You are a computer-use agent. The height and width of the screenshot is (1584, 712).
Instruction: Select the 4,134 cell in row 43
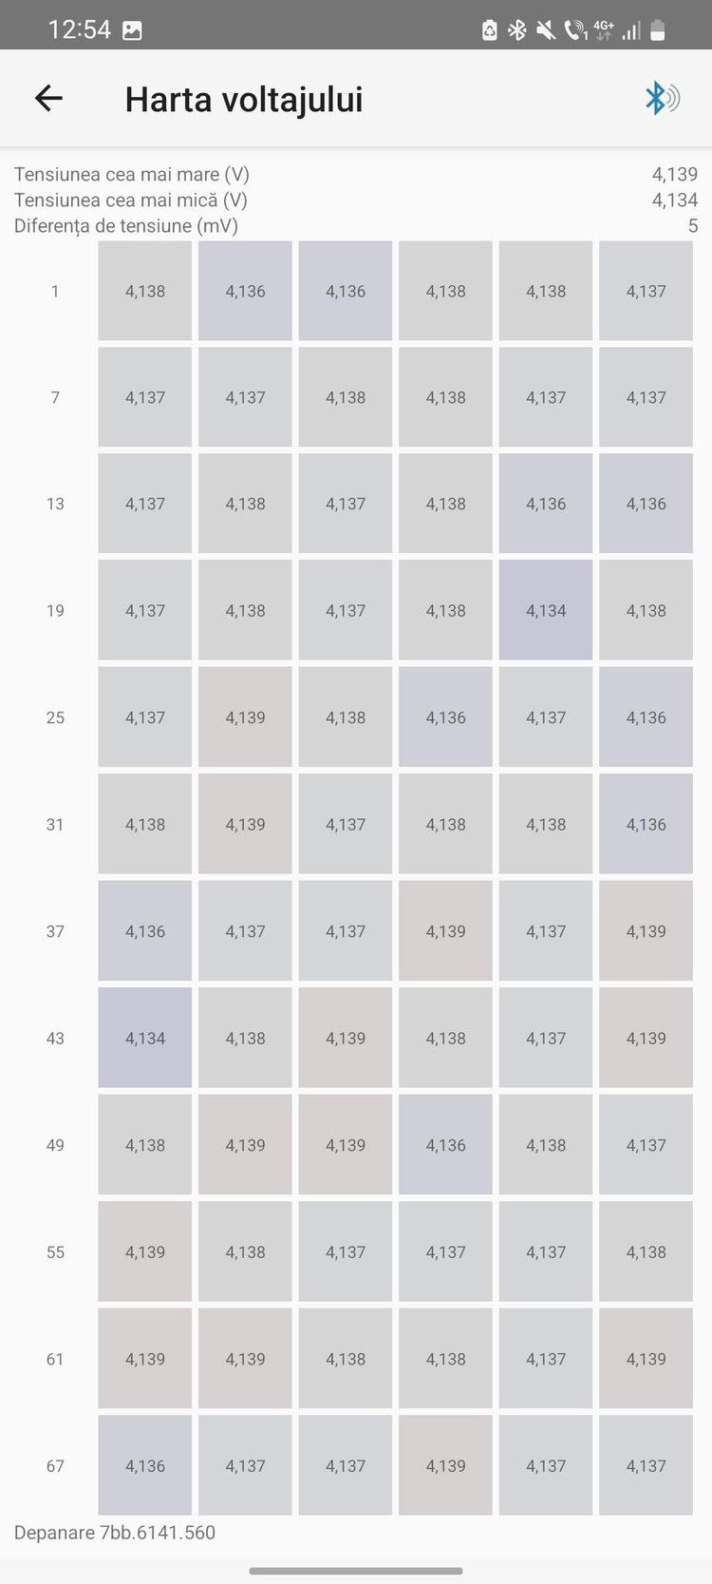[x=145, y=1038]
